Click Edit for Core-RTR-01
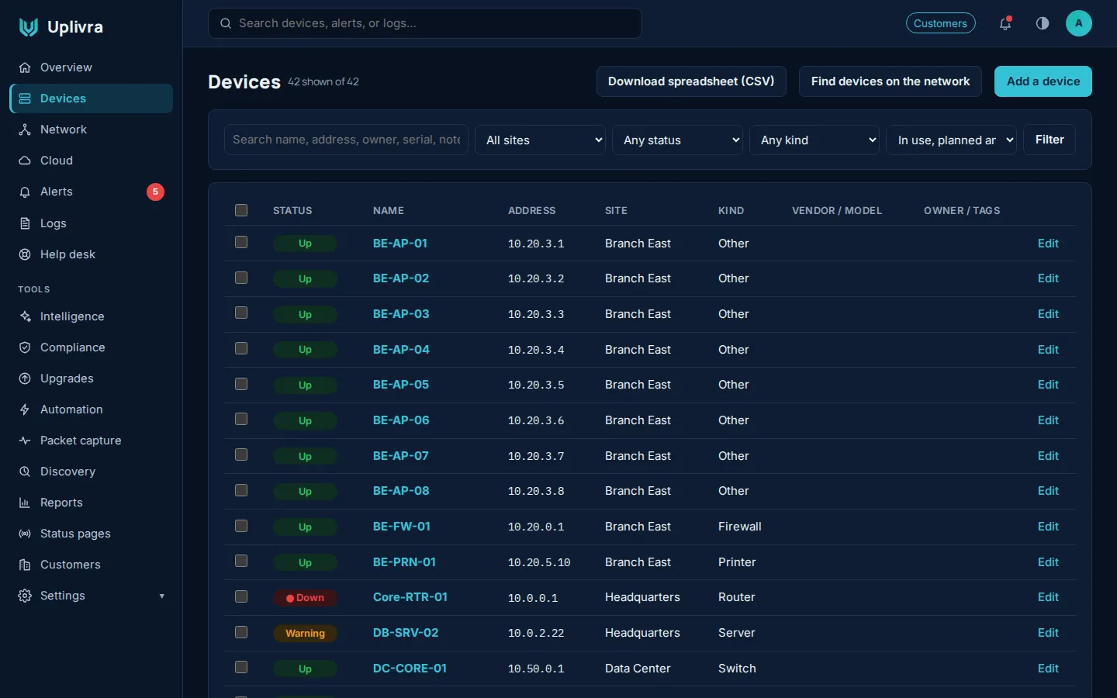The width and height of the screenshot is (1117, 698). pyautogui.click(x=1048, y=597)
